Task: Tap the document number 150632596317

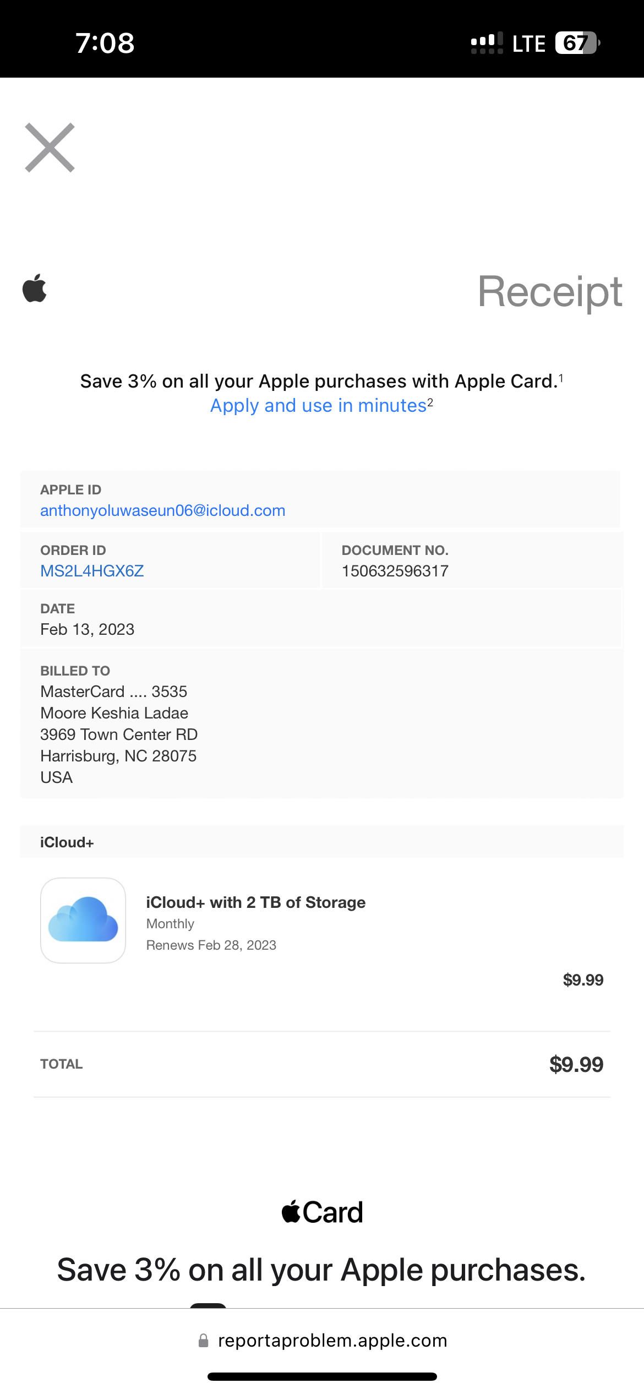Action: [x=395, y=571]
